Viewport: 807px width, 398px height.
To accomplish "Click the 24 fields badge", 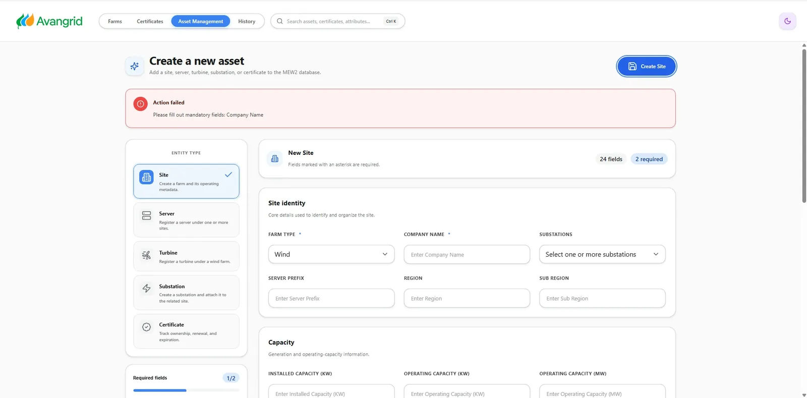I will 611,159.
